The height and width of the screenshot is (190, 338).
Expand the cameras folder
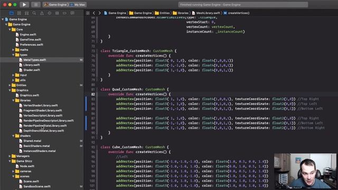tap(13, 171)
